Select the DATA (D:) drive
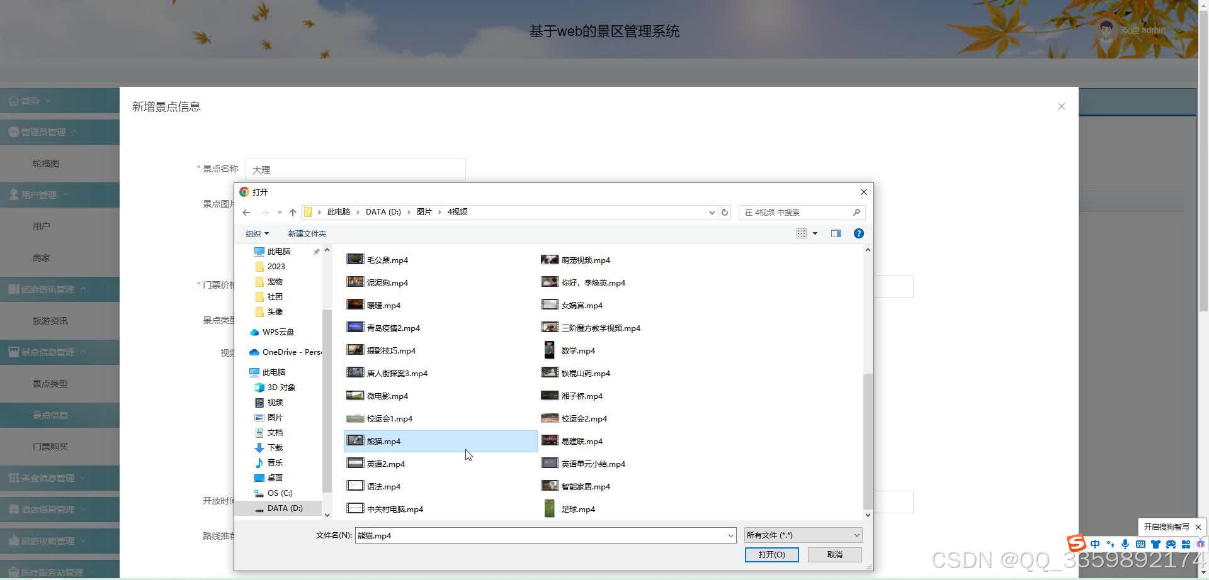Viewport: 1209px width, 580px height. click(x=278, y=508)
